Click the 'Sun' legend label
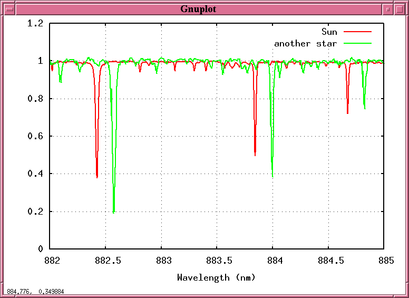The image size is (409, 298). tap(329, 32)
